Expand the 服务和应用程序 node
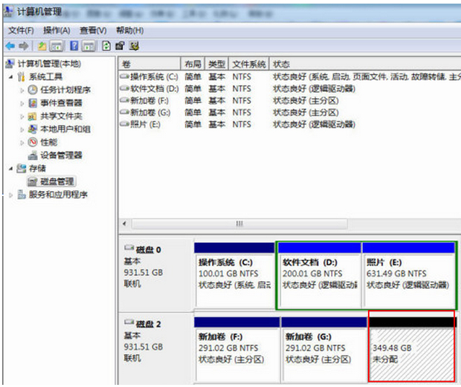Image resolution: width=461 pixels, height=387 pixels. click(10, 195)
